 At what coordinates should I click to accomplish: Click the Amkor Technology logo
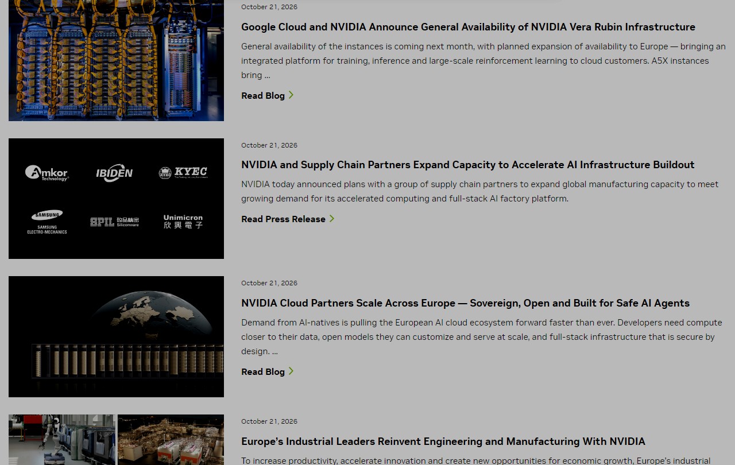coord(47,173)
